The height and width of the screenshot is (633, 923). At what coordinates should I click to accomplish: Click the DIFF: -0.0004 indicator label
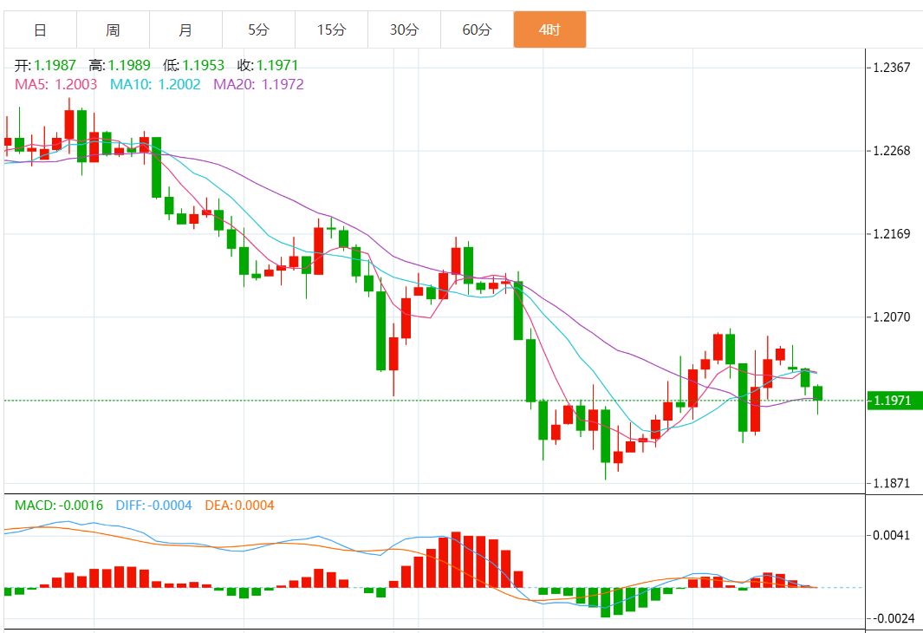(153, 506)
